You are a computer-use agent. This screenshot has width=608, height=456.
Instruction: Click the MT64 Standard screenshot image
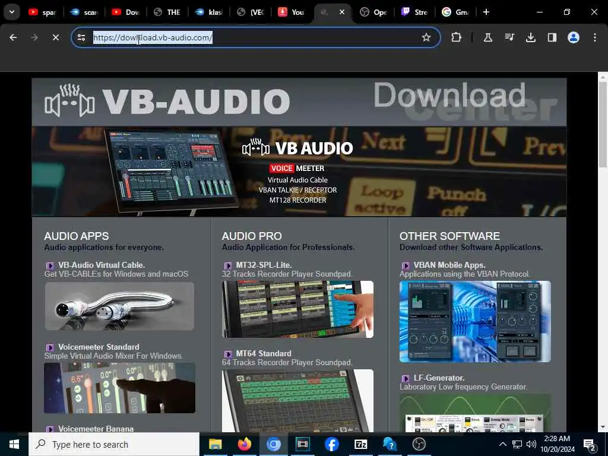point(298,401)
